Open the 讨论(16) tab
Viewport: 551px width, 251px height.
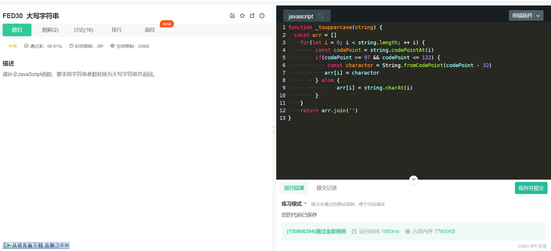click(83, 30)
